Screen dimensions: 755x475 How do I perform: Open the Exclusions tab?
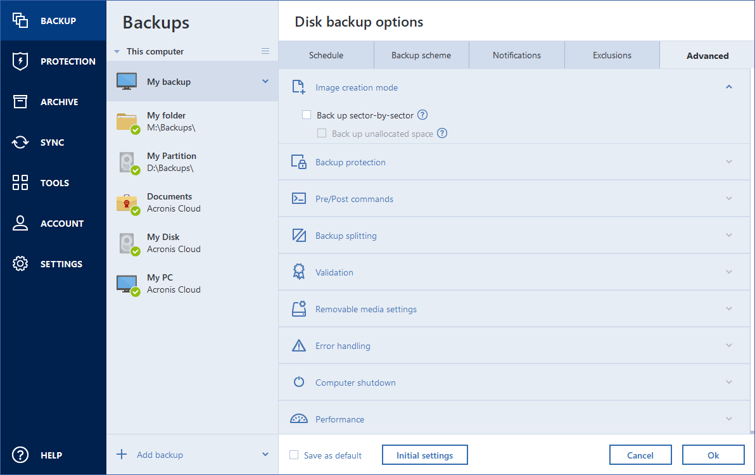pyautogui.click(x=612, y=55)
